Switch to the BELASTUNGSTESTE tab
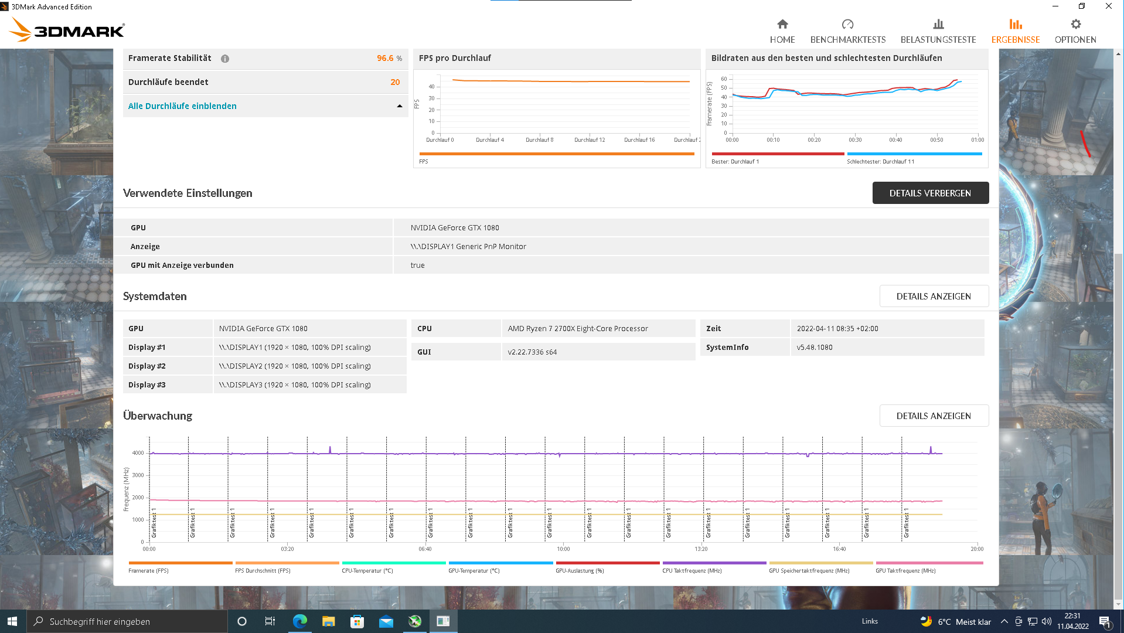The image size is (1124, 633). coord(938,31)
